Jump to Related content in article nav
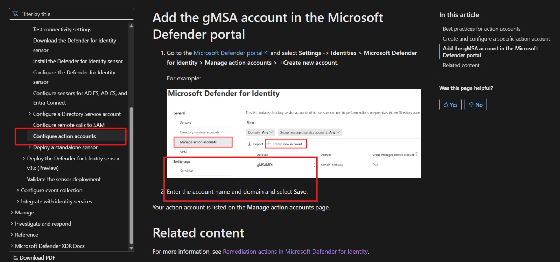 tap(461, 65)
